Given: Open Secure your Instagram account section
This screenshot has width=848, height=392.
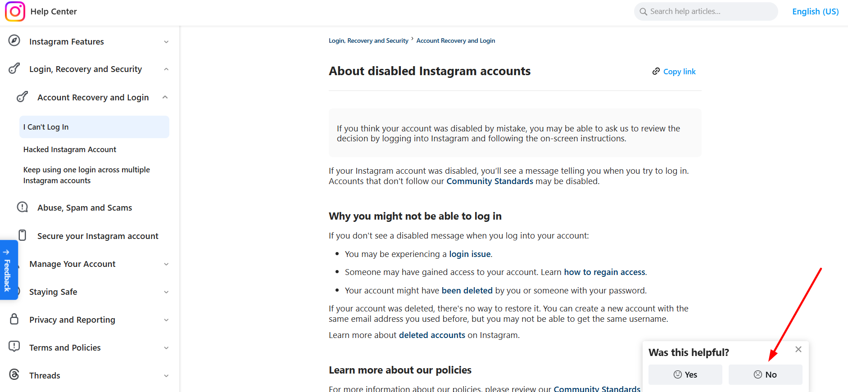Looking at the screenshot, I should point(98,236).
